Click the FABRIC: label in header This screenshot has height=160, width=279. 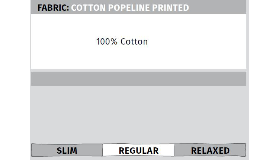coord(53,8)
